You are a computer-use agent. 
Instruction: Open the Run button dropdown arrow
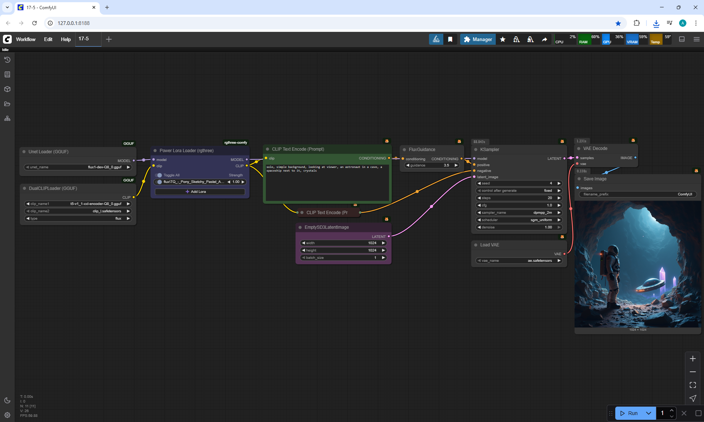649,413
